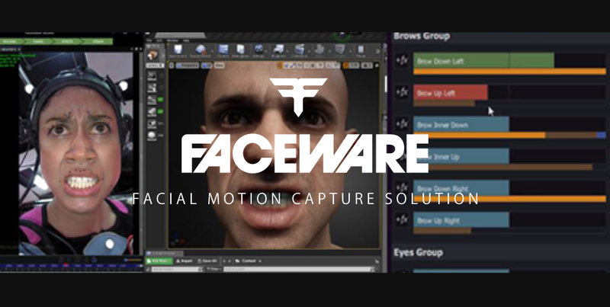Click the fx icon beside Brow Up Right
The width and height of the screenshot is (610, 307).
point(402,220)
